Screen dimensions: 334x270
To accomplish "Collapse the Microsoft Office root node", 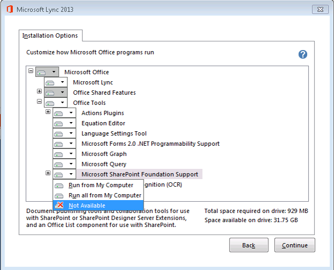I will [31, 70].
